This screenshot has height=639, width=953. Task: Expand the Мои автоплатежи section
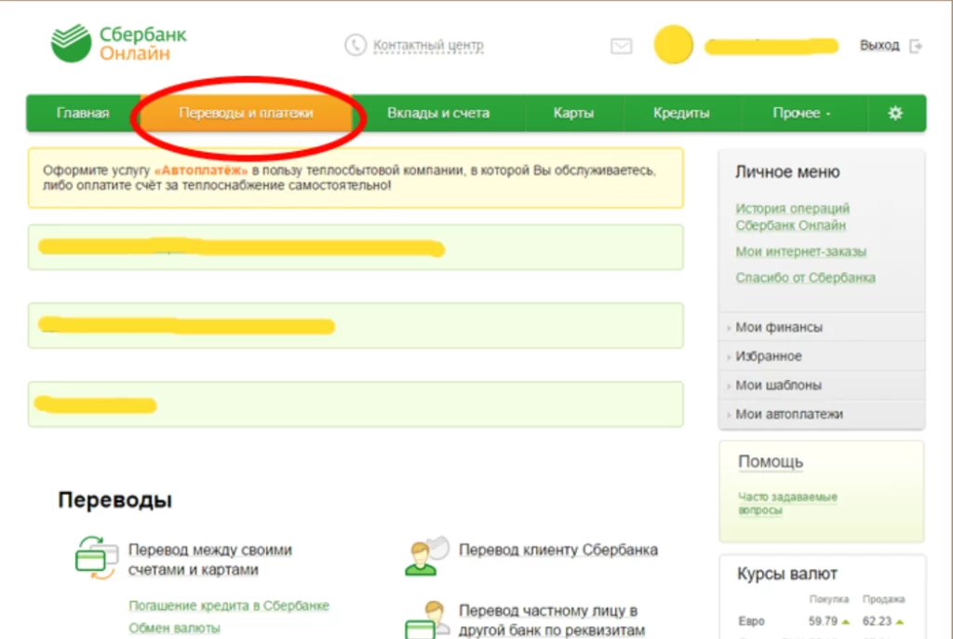point(789,414)
